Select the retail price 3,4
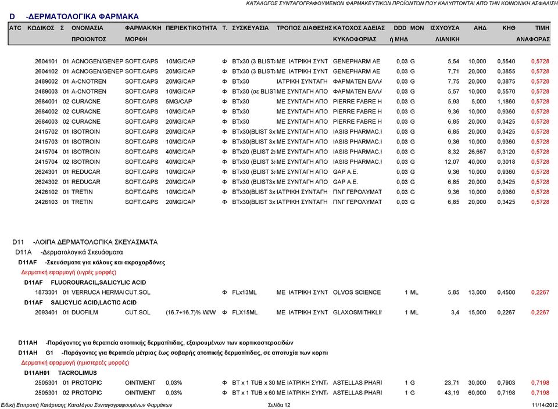Viewport: 558px width, 409px height. click(x=455, y=312)
